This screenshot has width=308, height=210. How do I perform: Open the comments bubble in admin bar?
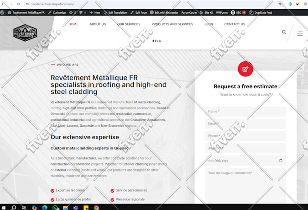click(x=83, y=12)
